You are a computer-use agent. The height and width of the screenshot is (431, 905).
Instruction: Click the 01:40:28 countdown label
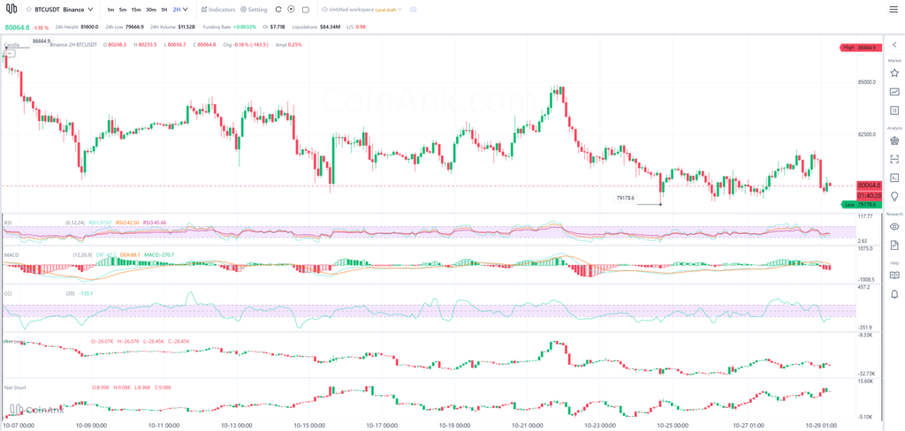point(870,195)
